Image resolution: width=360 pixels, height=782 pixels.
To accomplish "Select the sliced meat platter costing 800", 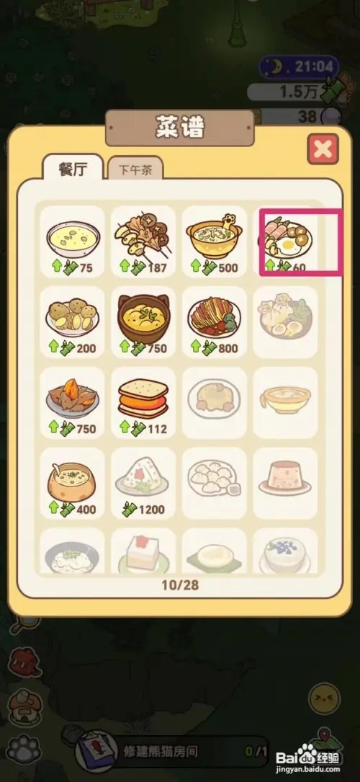I will click(215, 322).
